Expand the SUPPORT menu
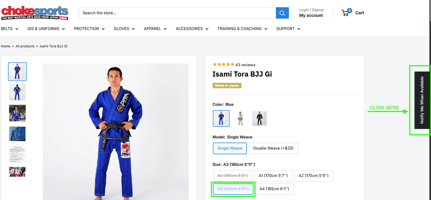431x200 pixels. coord(288,29)
